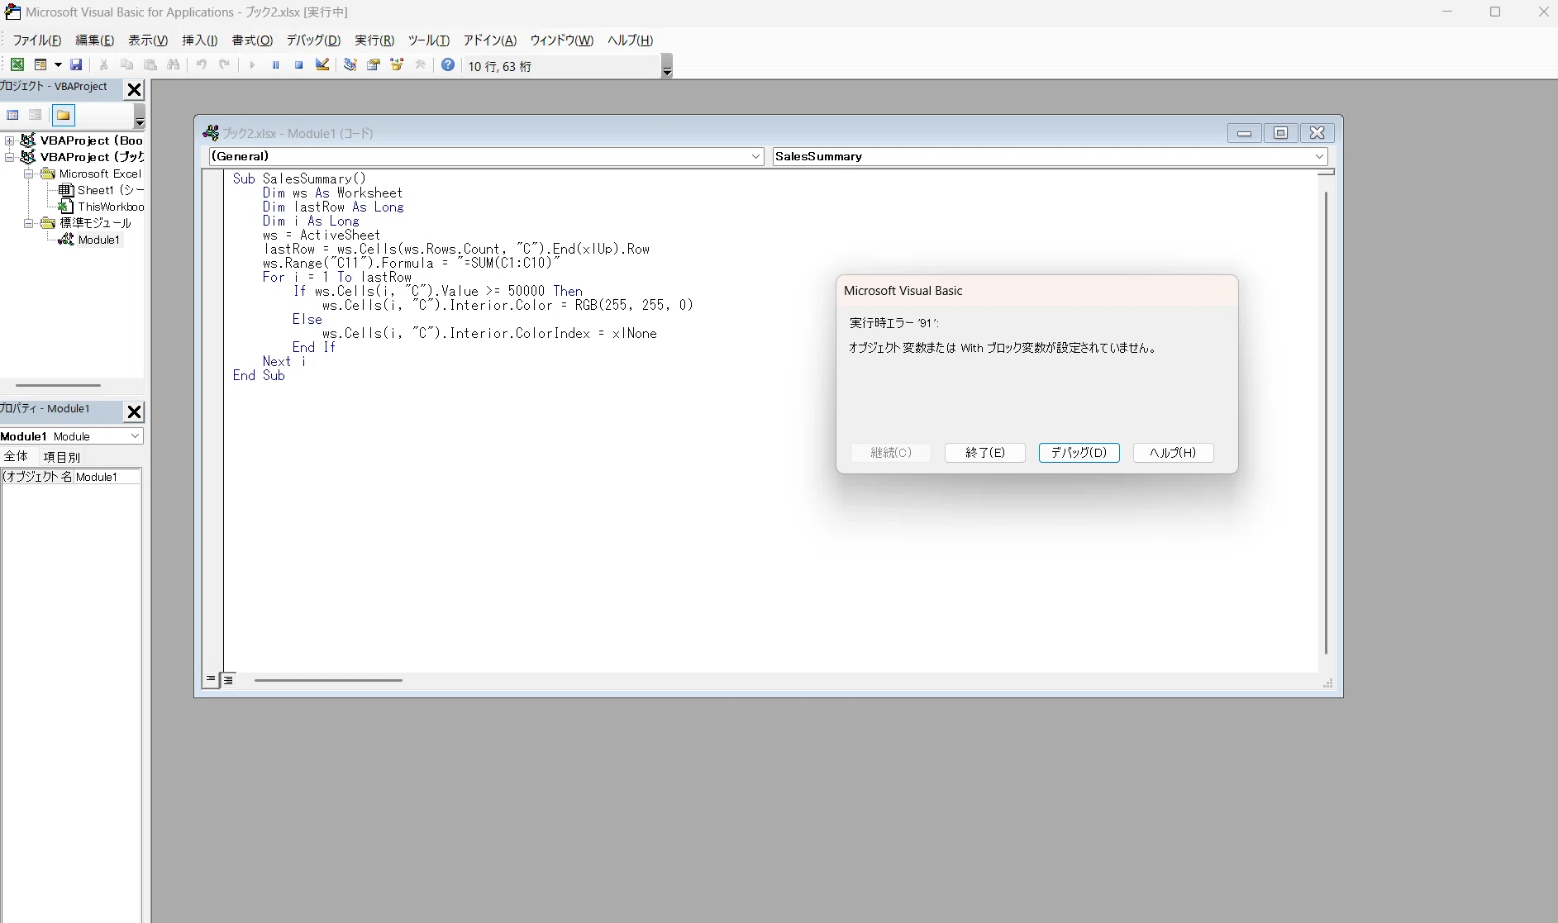
Task: Click the デバッグ(D) button in error dialog
Action: [x=1079, y=453]
